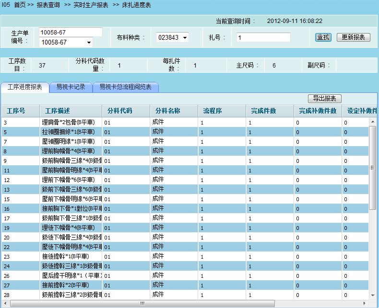The width and height of the screenshot is (379, 308).
Task: Expand the 布料种类 dropdown showing 023843
Action: pos(185,37)
